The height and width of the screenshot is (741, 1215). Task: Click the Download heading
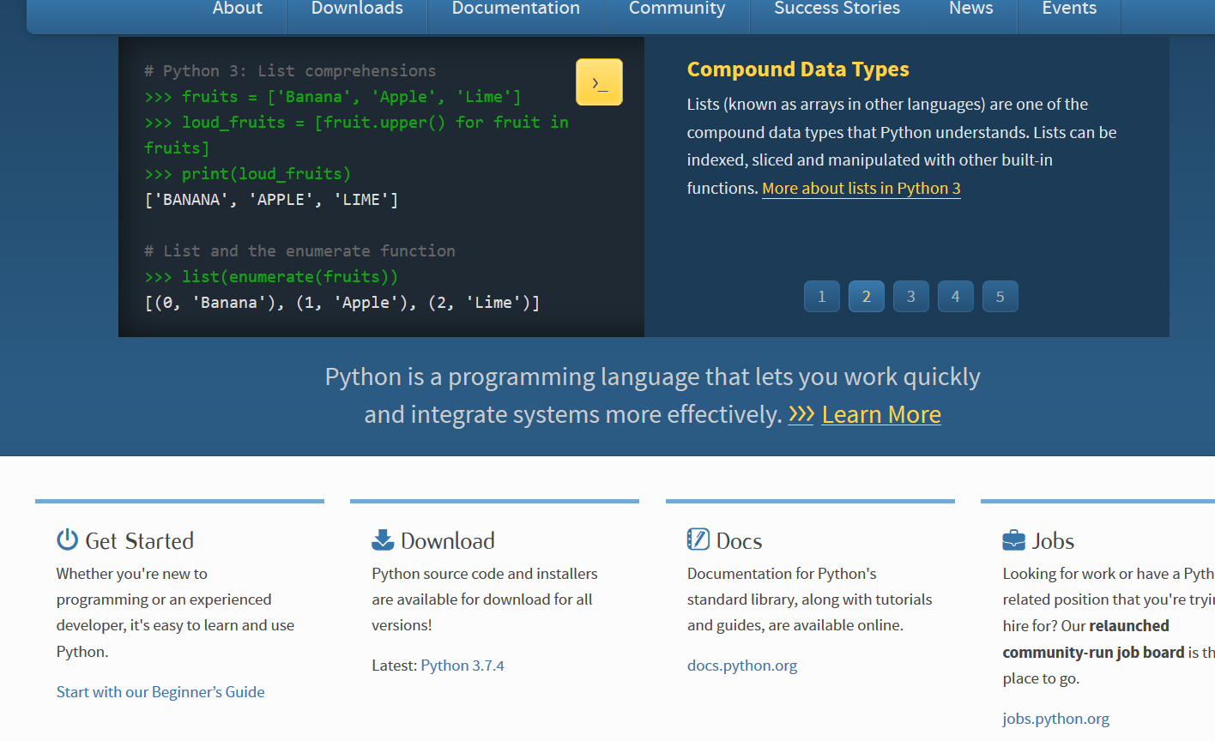[448, 541]
